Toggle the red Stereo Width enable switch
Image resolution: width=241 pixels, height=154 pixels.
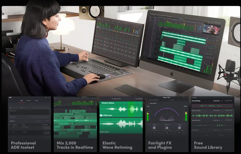pos(148,103)
